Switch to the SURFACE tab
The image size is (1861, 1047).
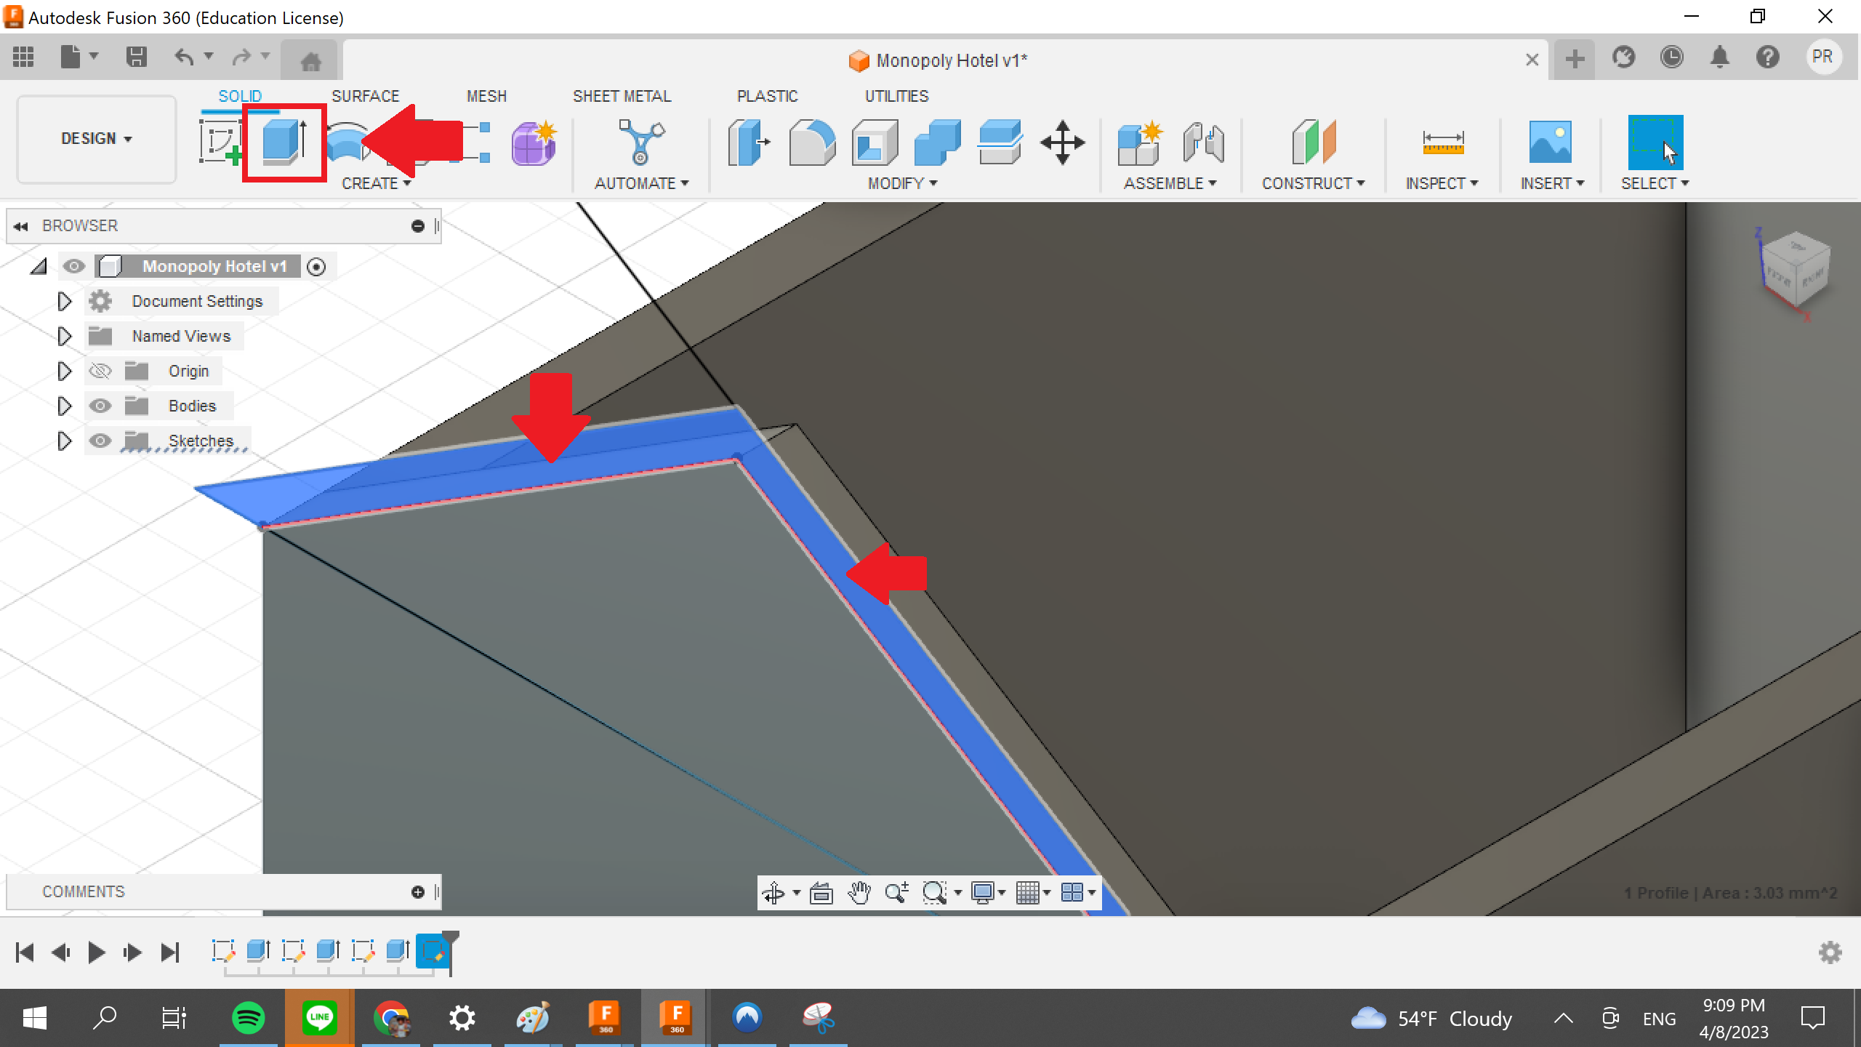(x=364, y=96)
